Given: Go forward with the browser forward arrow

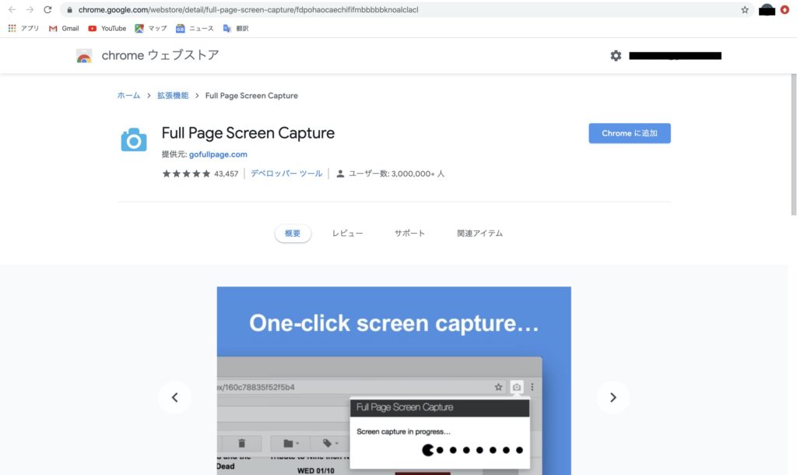Looking at the screenshot, I should 30,9.
